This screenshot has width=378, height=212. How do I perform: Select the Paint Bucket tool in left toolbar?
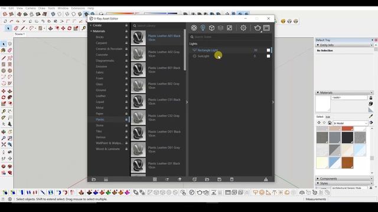pos(4,50)
